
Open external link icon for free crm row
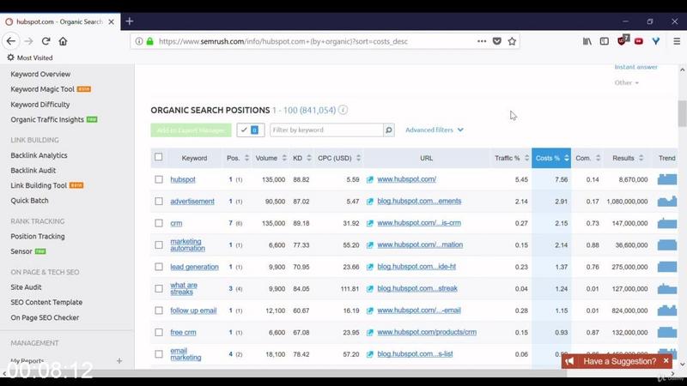[x=370, y=333]
